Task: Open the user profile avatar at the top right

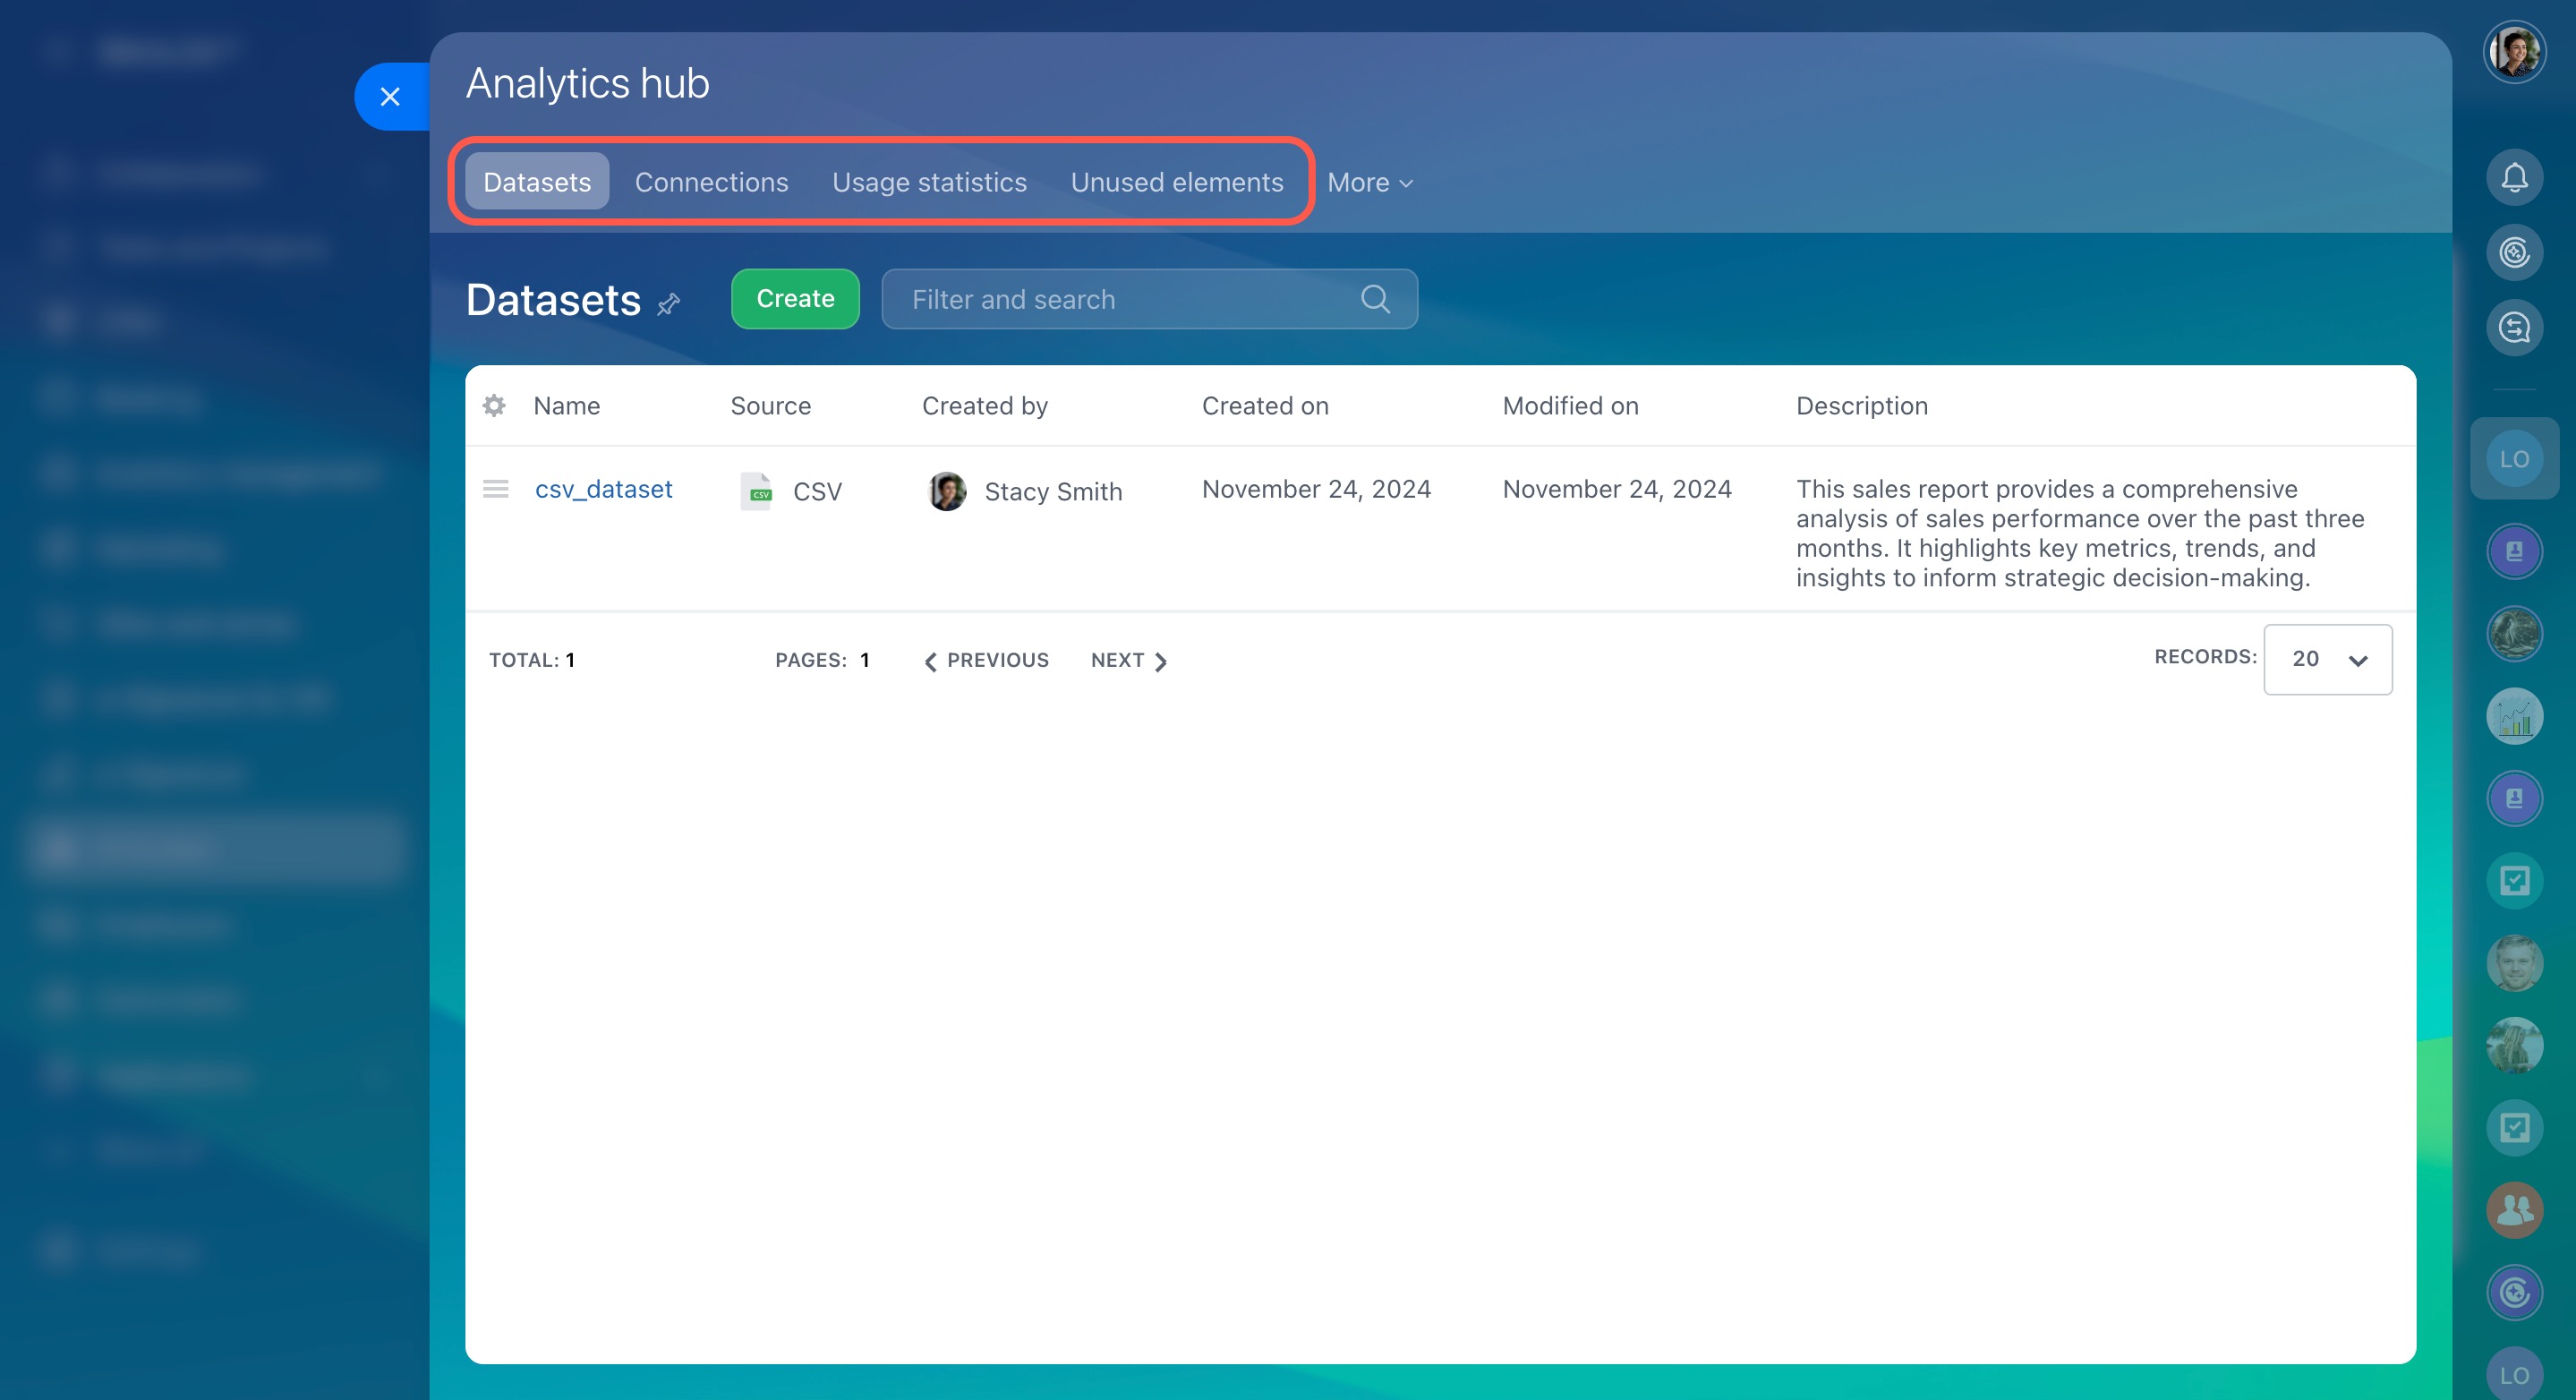Action: click(2513, 52)
